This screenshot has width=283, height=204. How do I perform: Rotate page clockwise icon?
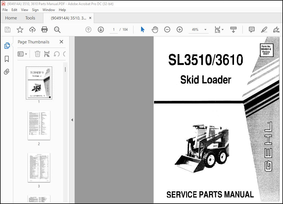(64, 54)
